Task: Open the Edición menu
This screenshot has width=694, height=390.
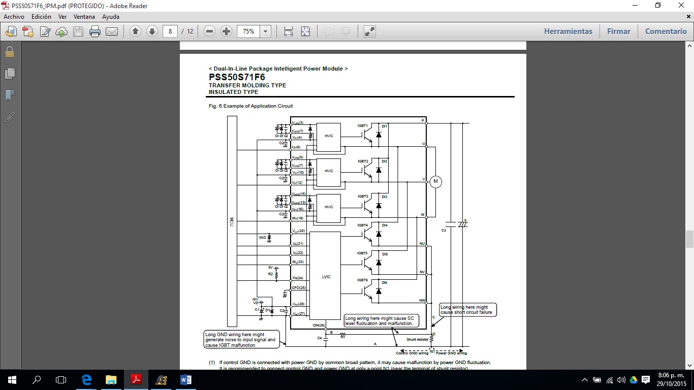Action: [41, 17]
